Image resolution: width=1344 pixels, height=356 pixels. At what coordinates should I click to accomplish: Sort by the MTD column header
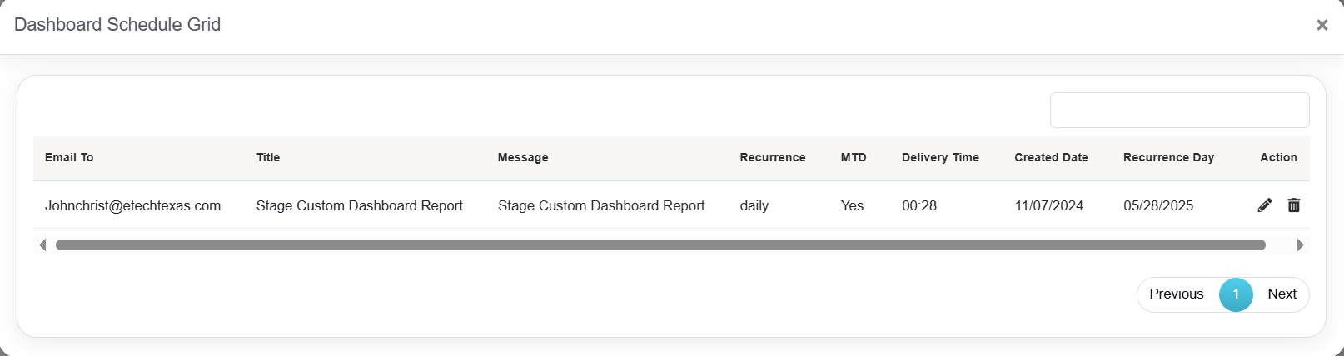854,158
